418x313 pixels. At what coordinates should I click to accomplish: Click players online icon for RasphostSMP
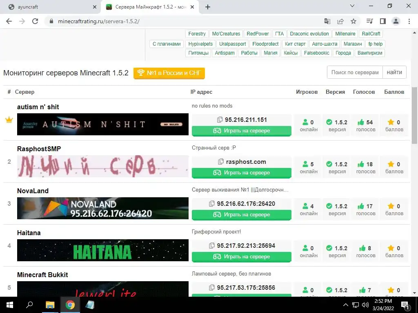(x=305, y=164)
